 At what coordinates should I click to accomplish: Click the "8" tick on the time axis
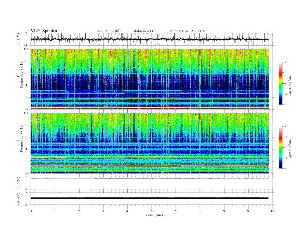pyautogui.click(x=224, y=211)
